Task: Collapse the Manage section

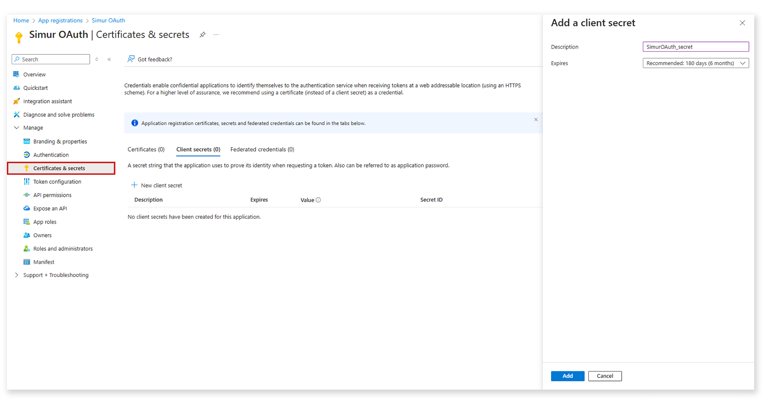Action: tap(16, 127)
